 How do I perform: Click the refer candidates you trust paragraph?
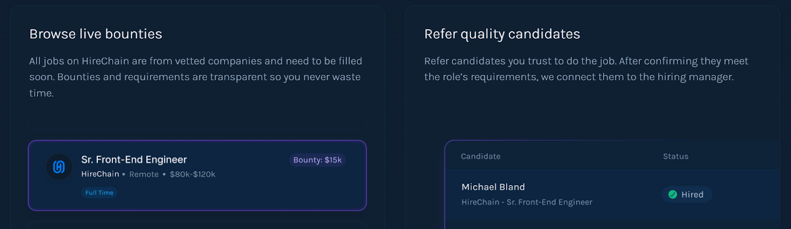586,69
